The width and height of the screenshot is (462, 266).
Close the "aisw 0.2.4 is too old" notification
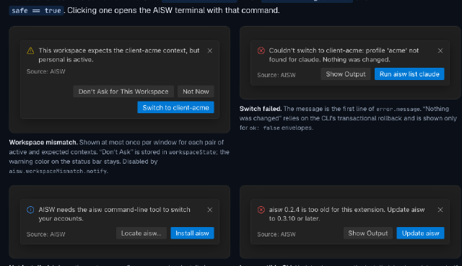pos(440,210)
